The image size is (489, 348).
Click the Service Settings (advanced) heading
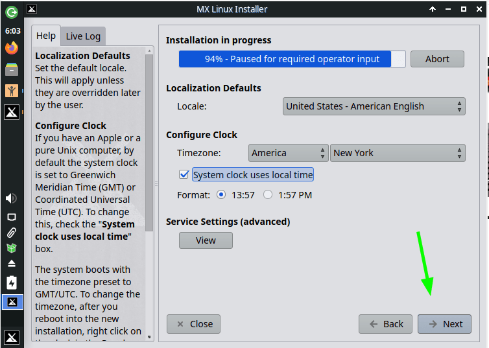point(228,222)
